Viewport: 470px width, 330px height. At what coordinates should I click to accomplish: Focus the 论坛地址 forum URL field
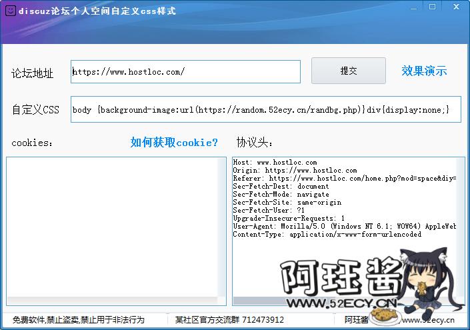pyautogui.click(x=185, y=72)
